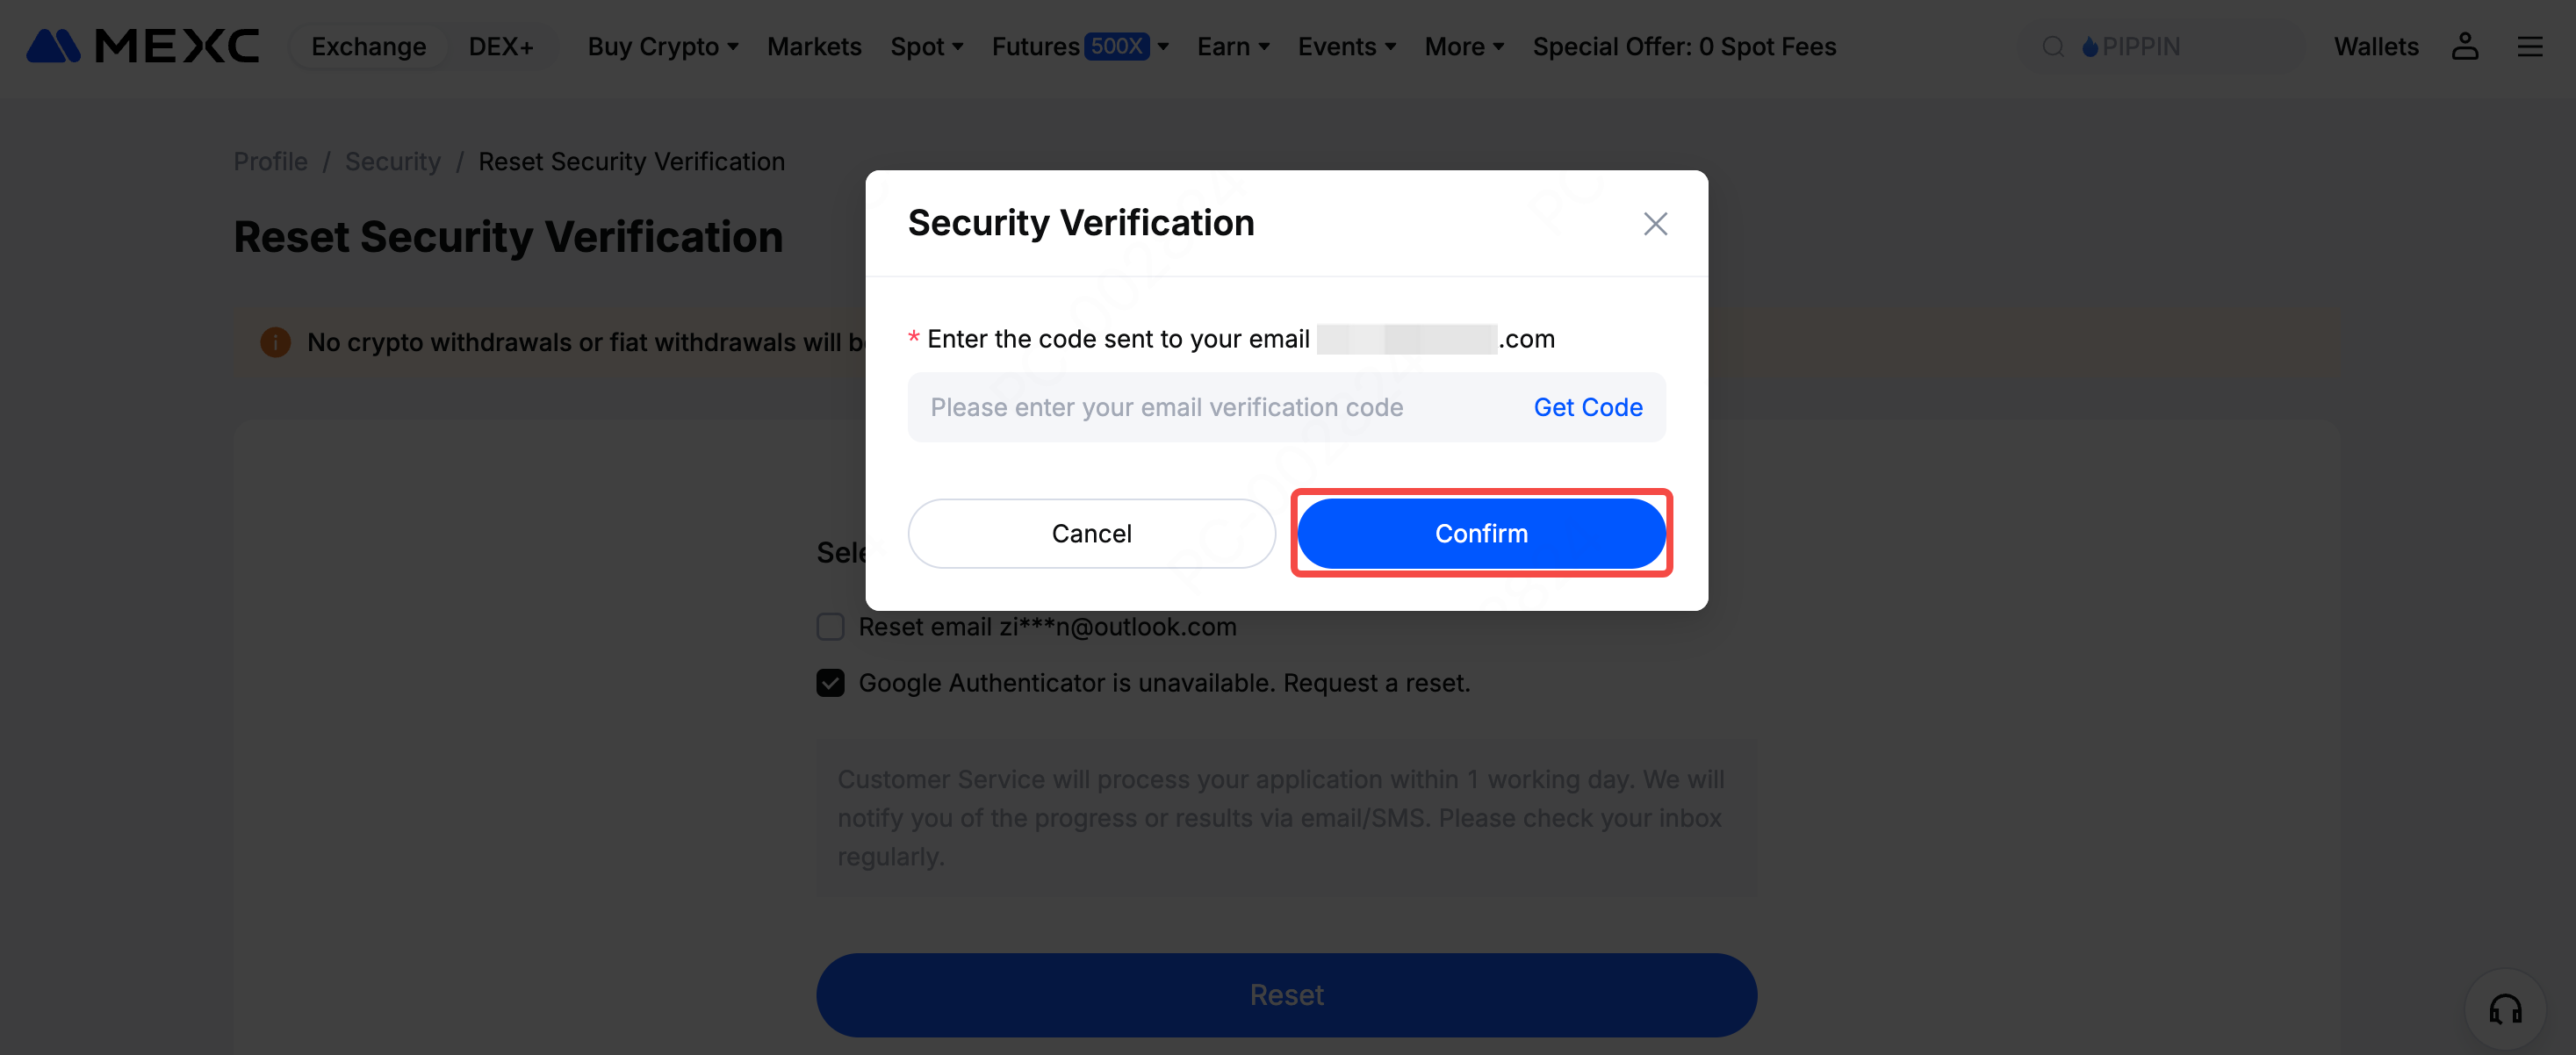Focus the email verification code field
Image resolution: width=2576 pixels, height=1055 pixels.
(x=1200, y=407)
